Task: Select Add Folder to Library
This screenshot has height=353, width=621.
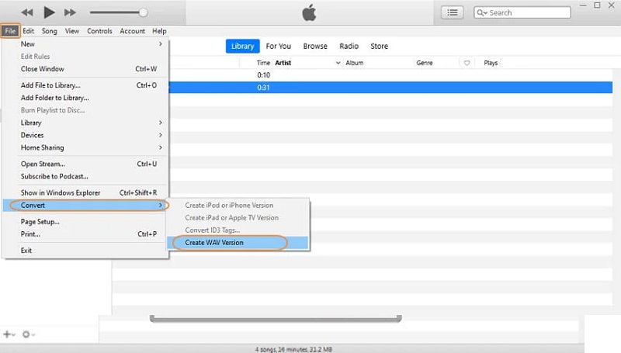Action: coord(85,98)
